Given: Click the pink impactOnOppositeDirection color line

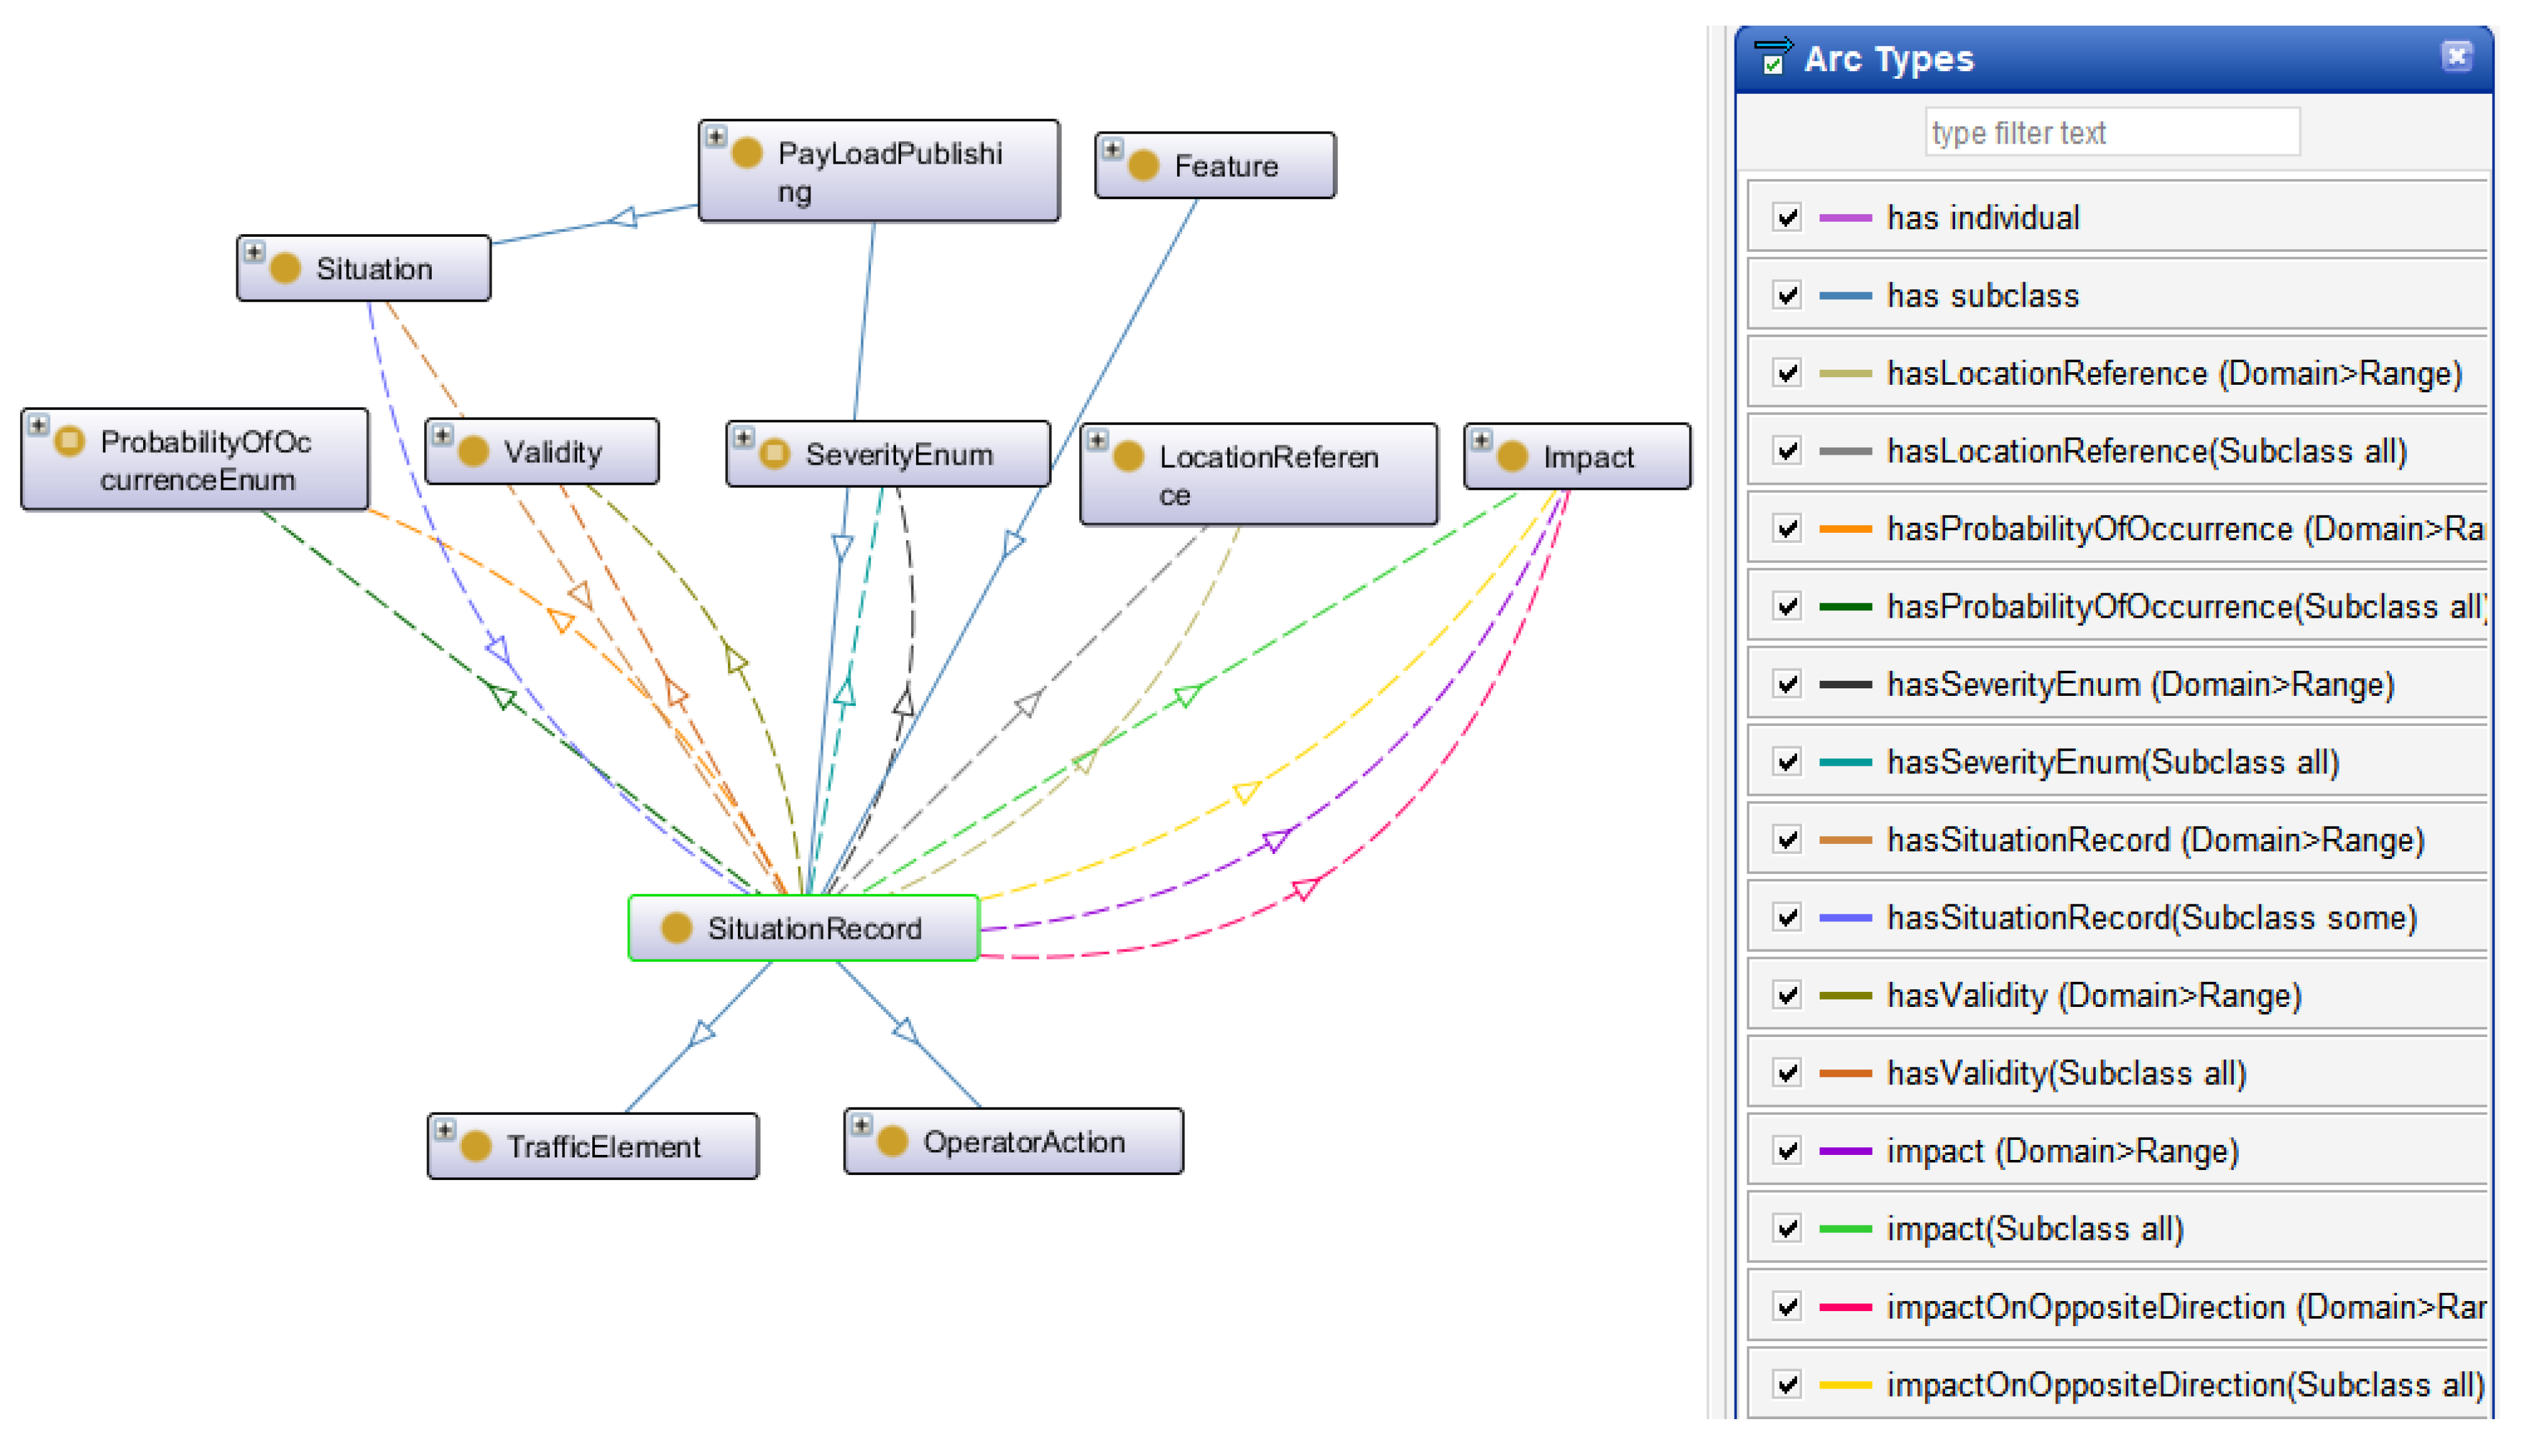Looking at the screenshot, I should click(1845, 1307).
